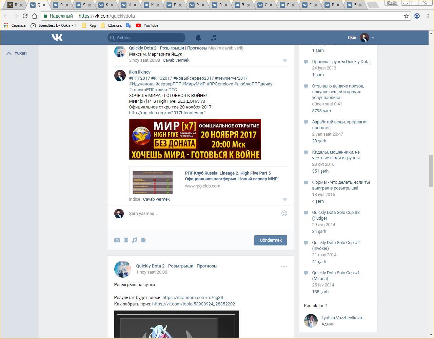Open notifications bell icon
The image size is (434, 339).
[198, 38]
